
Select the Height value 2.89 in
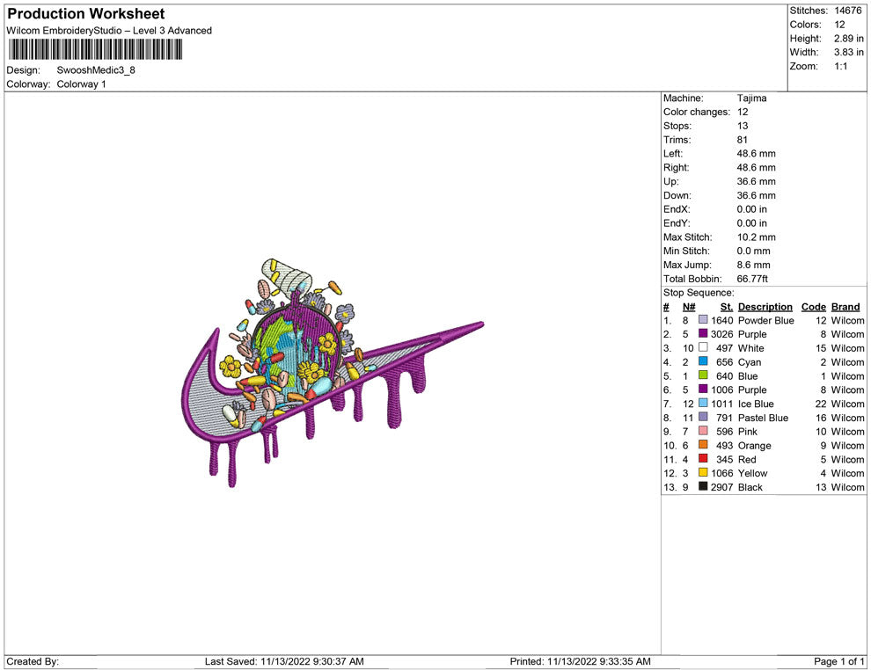point(849,39)
